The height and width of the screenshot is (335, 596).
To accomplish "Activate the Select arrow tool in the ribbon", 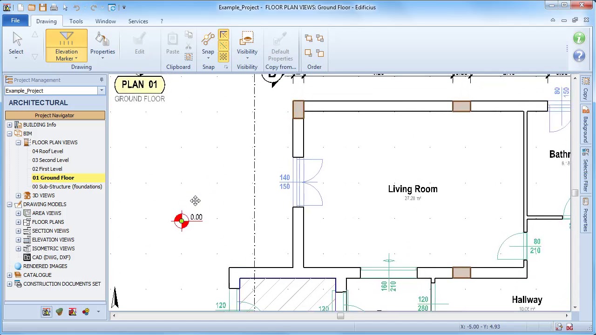I will pos(16,46).
